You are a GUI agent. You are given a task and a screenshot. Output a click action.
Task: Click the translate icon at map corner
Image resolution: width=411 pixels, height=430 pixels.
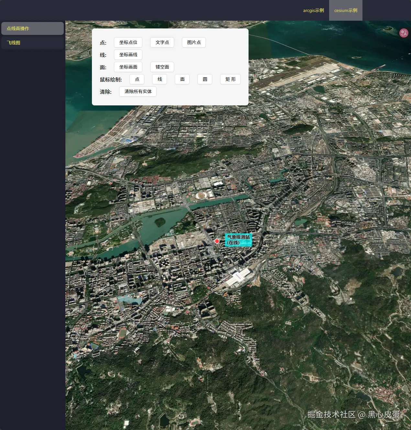pos(404,33)
